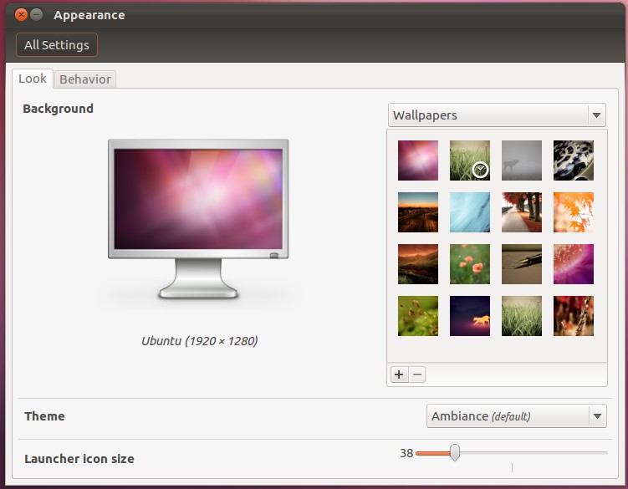This screenshot has height=489, width=628.
Task: Choose the glowing leopard night wallpaper
Action: tap(470, 316)
